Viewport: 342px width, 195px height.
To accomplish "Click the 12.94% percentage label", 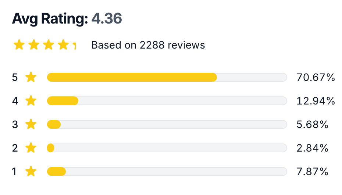I will [x=316, y=101].
